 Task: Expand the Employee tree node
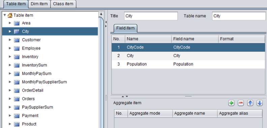click(x=10, y=48)
